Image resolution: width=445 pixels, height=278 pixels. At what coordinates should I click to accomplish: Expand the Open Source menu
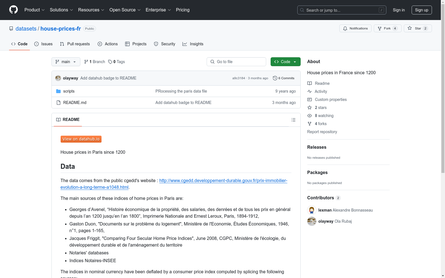125,10
